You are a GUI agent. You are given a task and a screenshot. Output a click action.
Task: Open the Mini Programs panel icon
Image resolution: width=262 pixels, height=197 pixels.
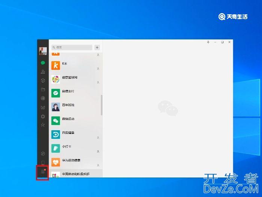point(43,153)
